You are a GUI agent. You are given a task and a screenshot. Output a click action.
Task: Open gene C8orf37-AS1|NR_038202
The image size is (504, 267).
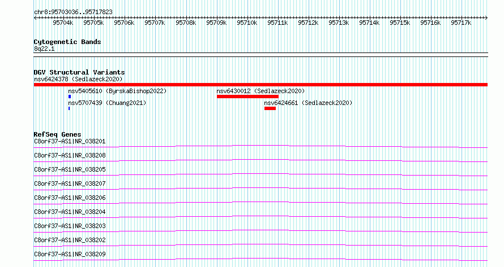click(70, 240)
